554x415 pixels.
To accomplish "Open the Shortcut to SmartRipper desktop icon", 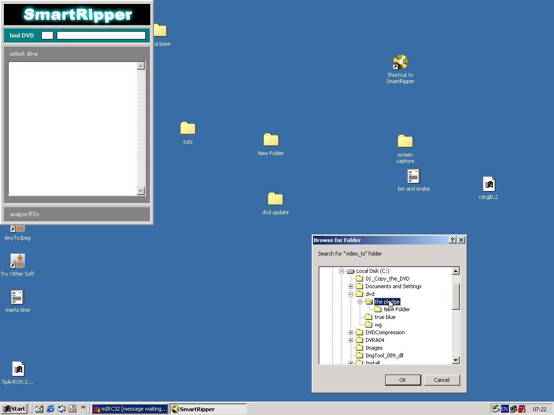I will [x=400, y=69].
